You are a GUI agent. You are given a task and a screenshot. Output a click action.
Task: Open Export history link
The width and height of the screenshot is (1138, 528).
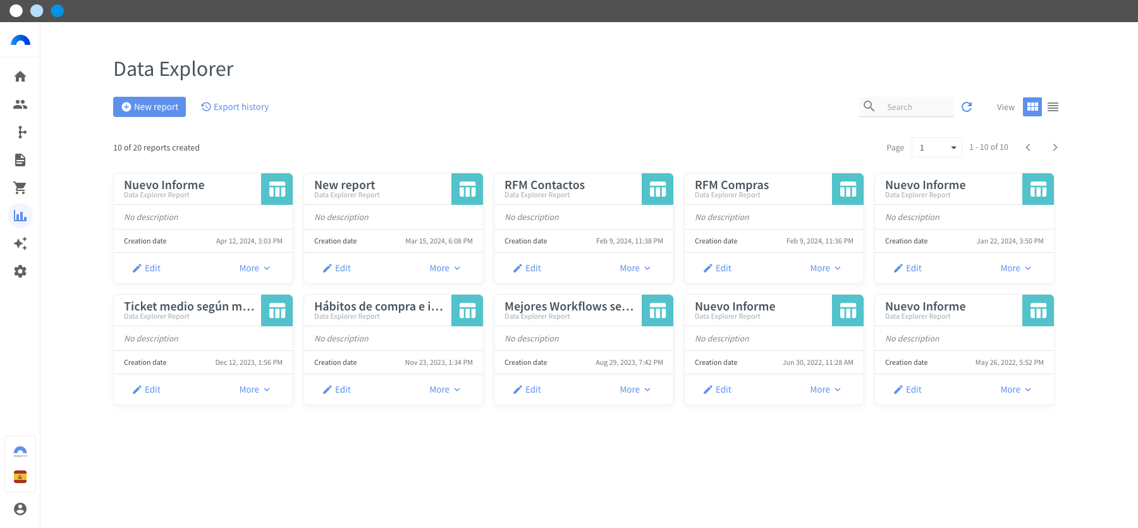pos(235,107)
